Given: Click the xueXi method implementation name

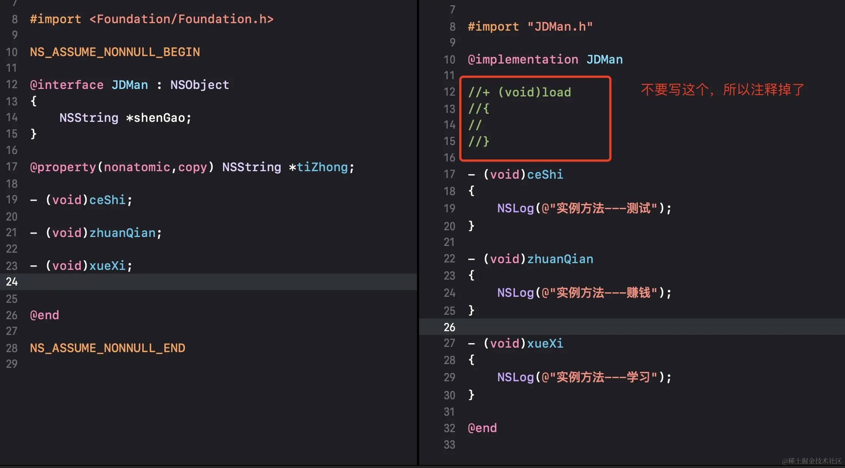Looking at the screenshot, I should (x=545, y=344).
